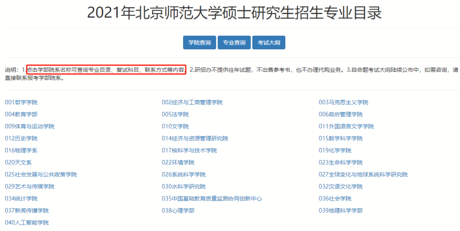Open the 040人工智能学院 link
The width and height of the screenshot is (460, 231).
point(27,223)
